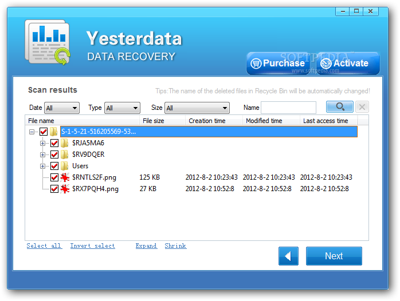
Task: Click $RNTLS2F.png last access time value
Action: (x=326, y=177)
